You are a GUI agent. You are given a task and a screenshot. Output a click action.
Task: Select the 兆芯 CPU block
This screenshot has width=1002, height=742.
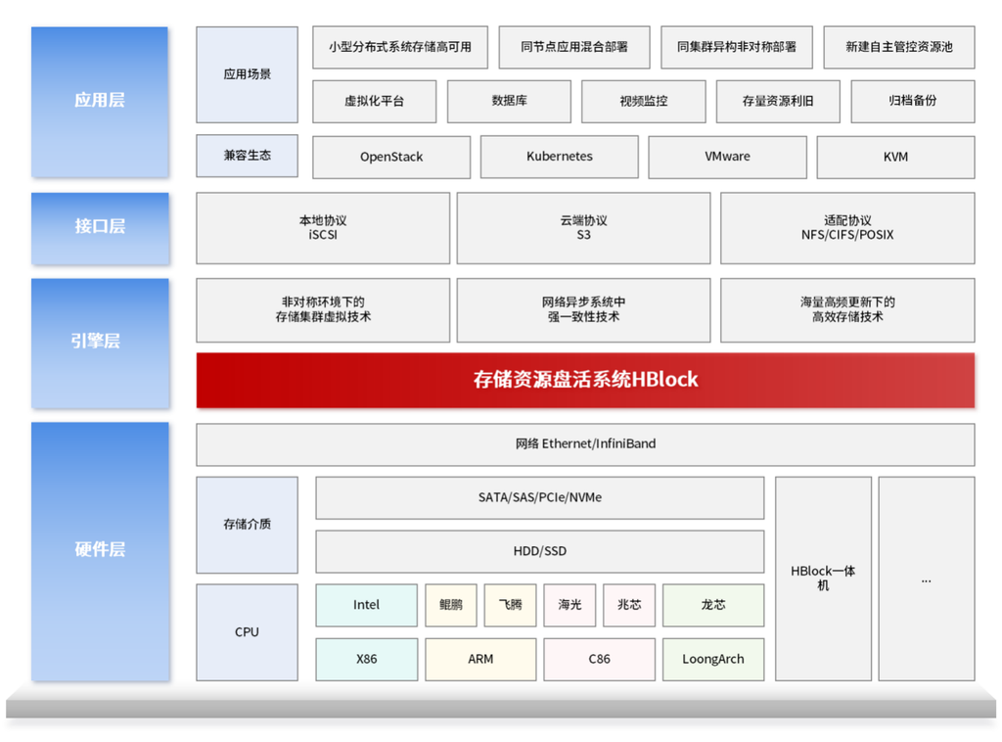click(x=629, y=605)
